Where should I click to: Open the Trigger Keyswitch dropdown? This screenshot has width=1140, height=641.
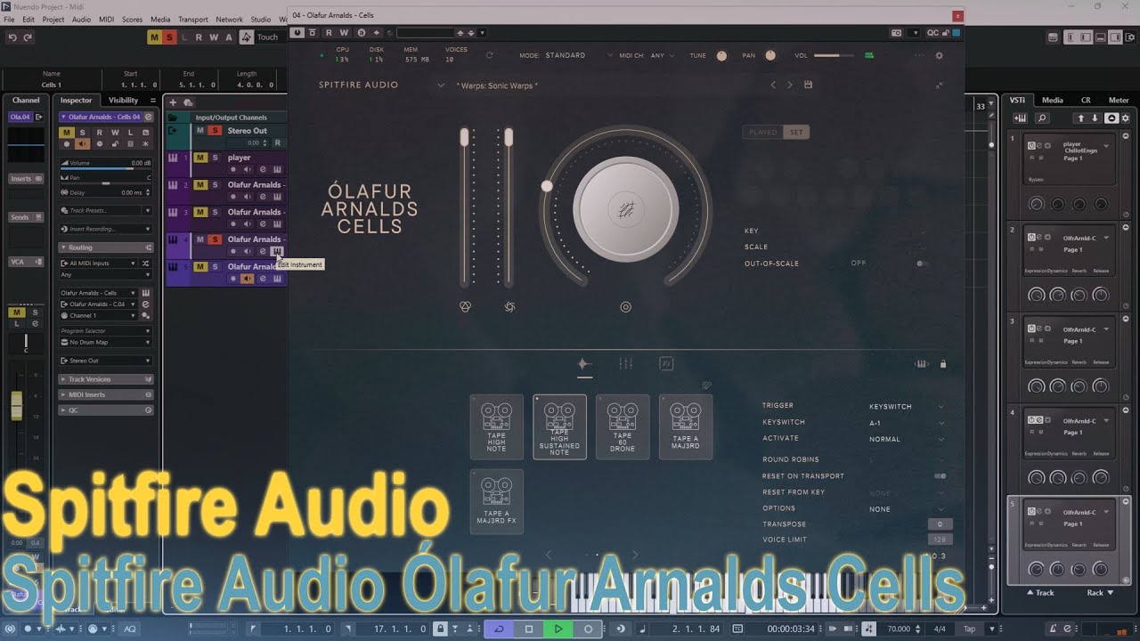click(907, 407)
